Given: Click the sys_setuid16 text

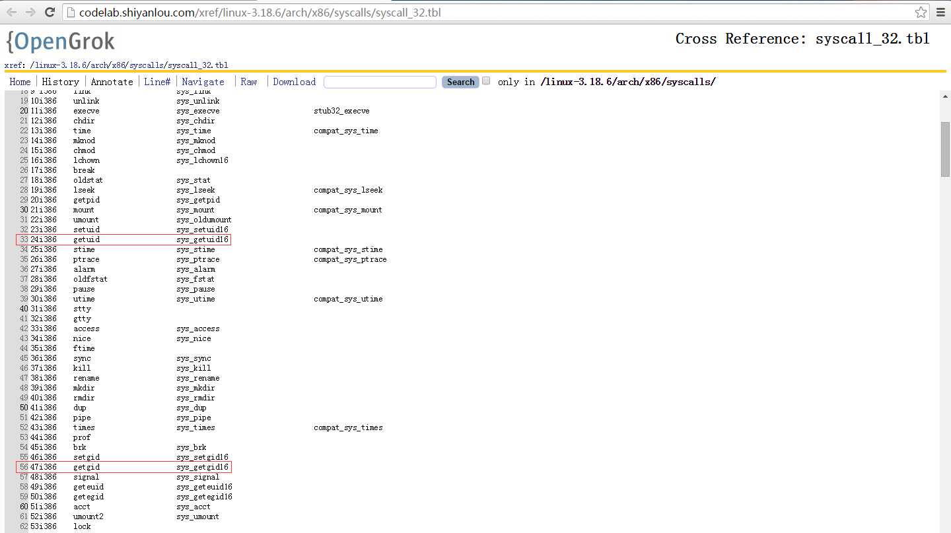Looking at the screenshot, I should tap(202, 230).
